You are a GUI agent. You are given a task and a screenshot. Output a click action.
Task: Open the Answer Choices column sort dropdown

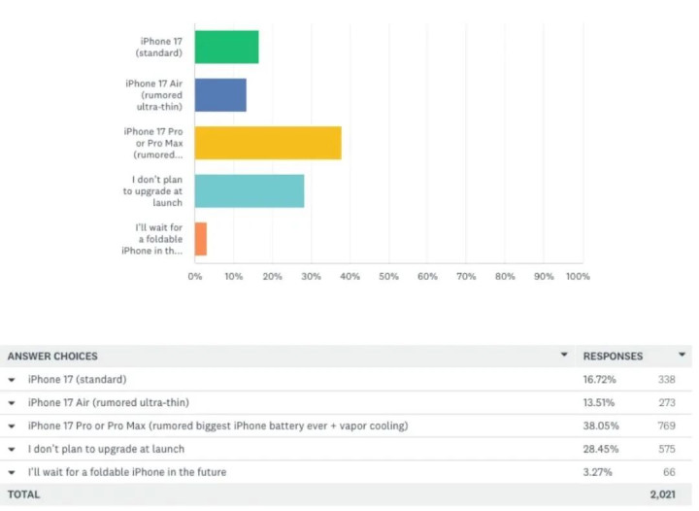click(x=564, y=355)
